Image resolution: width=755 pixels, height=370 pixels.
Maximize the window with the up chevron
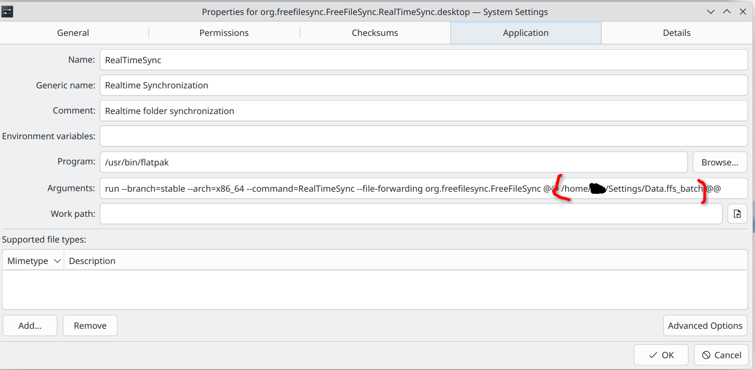[727, 11]
